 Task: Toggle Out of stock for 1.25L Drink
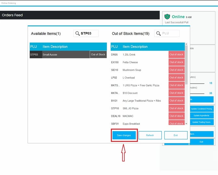pyautogui.click(x=176, y=55)
